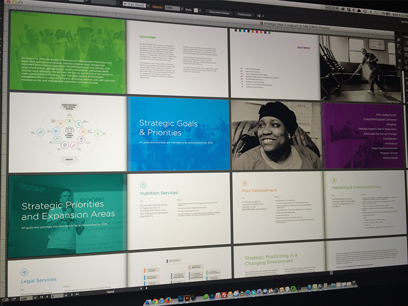Click the Peer Development heading
The height and width of the screenshot is (306, 408).
click(259, 190)
